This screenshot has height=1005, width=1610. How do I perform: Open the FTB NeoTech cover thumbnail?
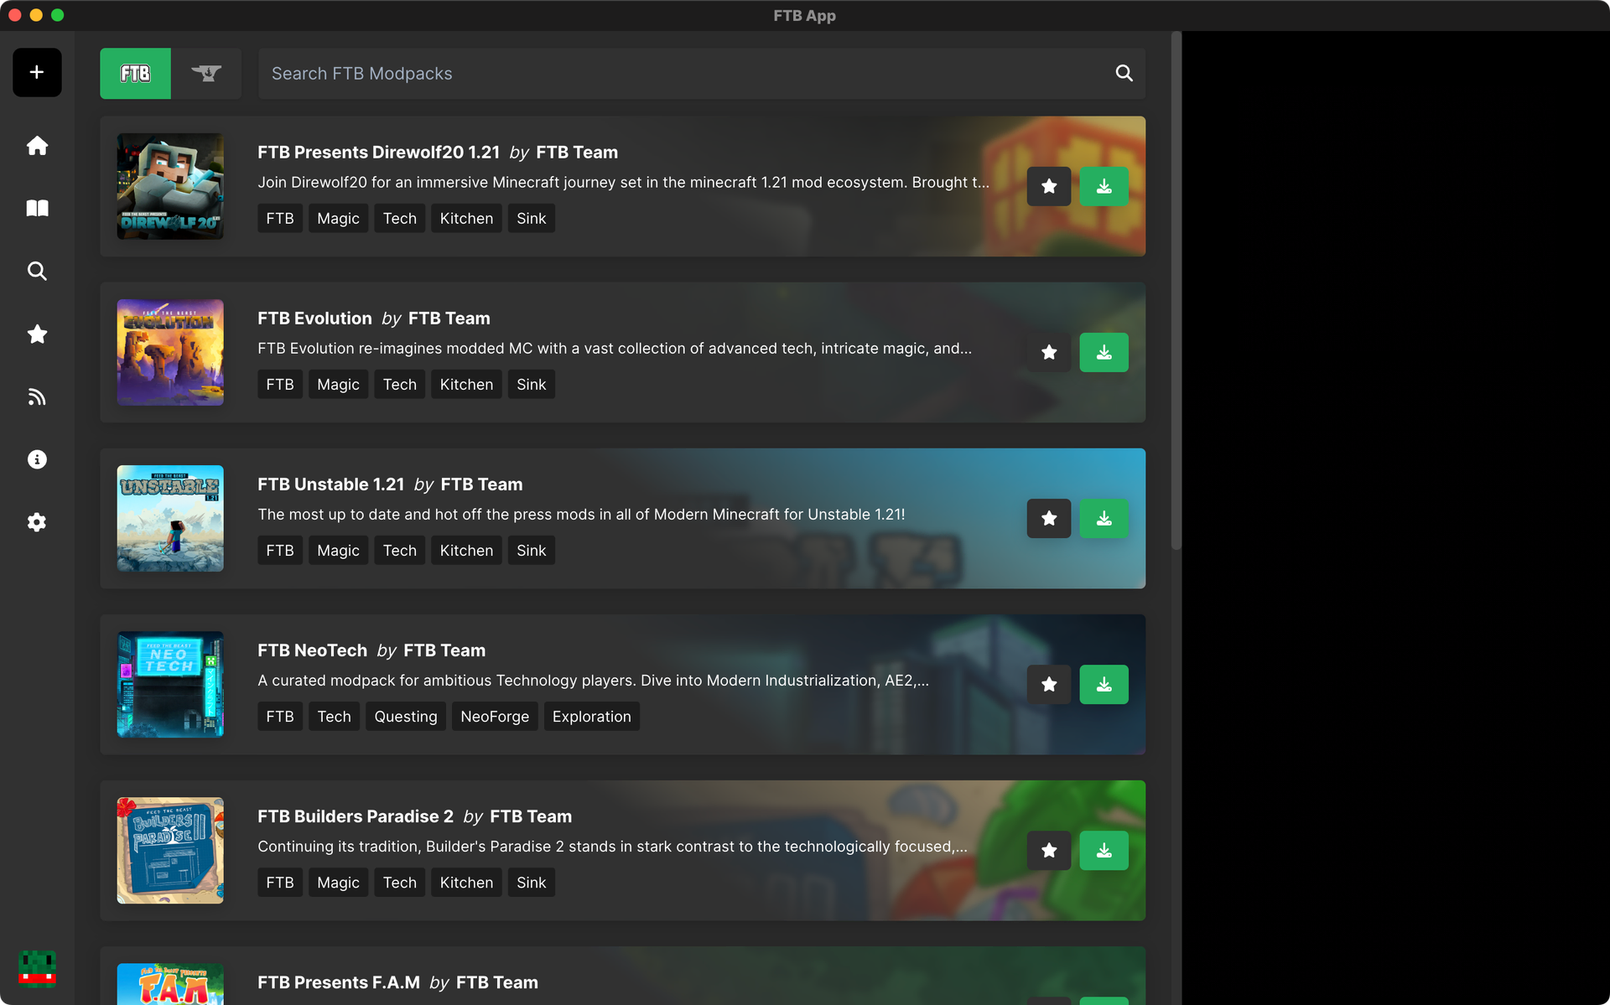click(169, 684)
